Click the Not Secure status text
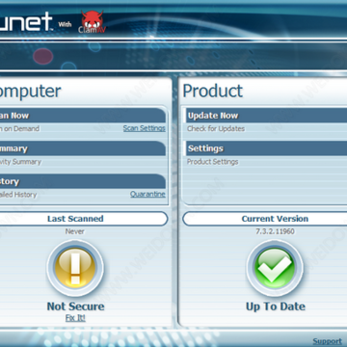Screen dimensions: 347x347 point(75,307)
